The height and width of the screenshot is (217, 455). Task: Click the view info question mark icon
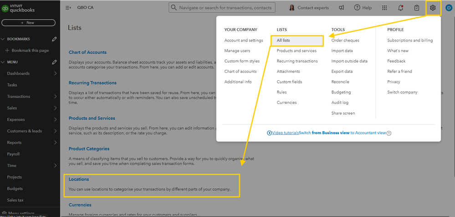[x=389, y=133]
